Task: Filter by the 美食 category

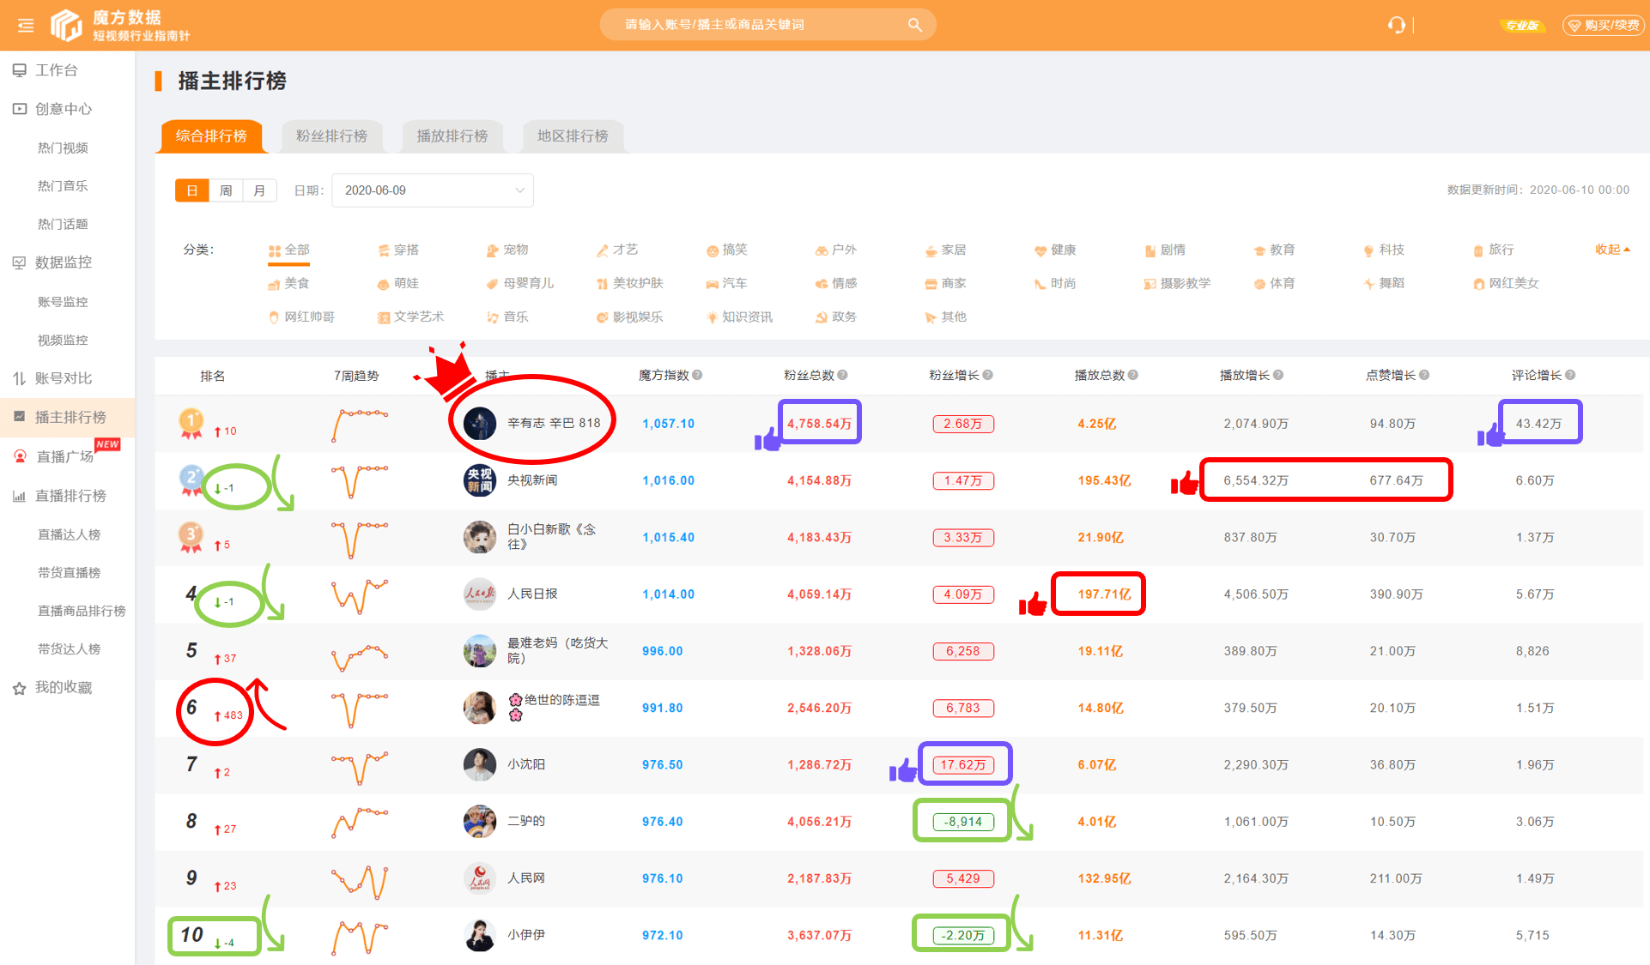Action: click(288, 284)
